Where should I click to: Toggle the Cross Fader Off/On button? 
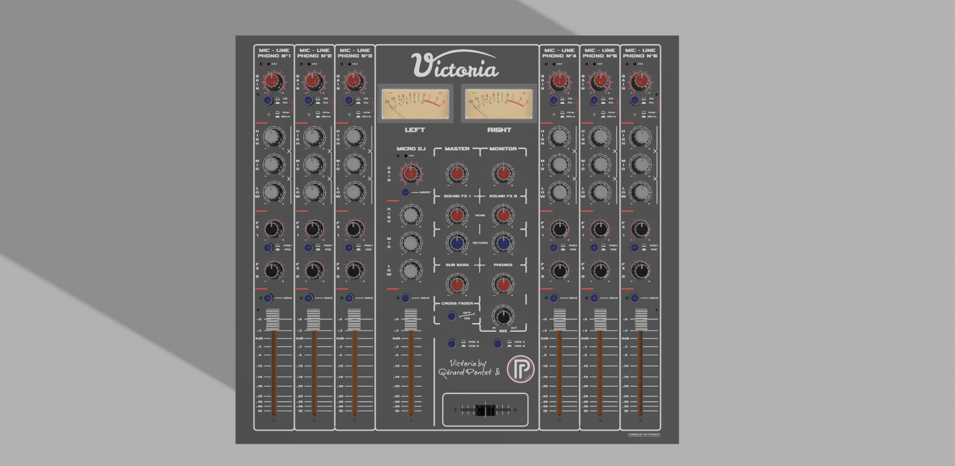click(451, 316)
